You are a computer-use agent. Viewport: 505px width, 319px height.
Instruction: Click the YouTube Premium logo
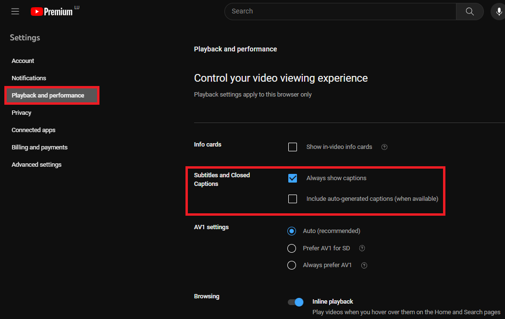(x=52, y=12)
